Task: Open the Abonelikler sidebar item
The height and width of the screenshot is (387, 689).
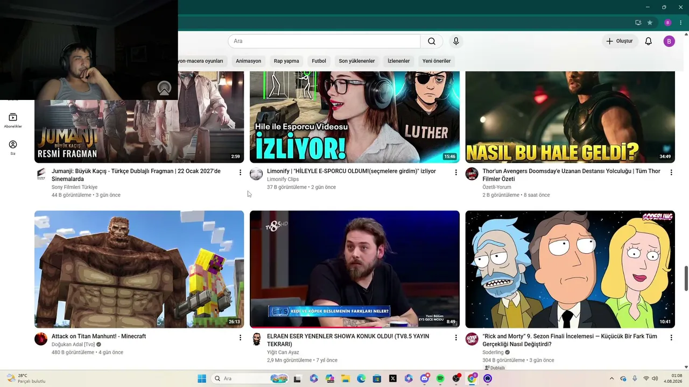Action: (x=13, y=120)
